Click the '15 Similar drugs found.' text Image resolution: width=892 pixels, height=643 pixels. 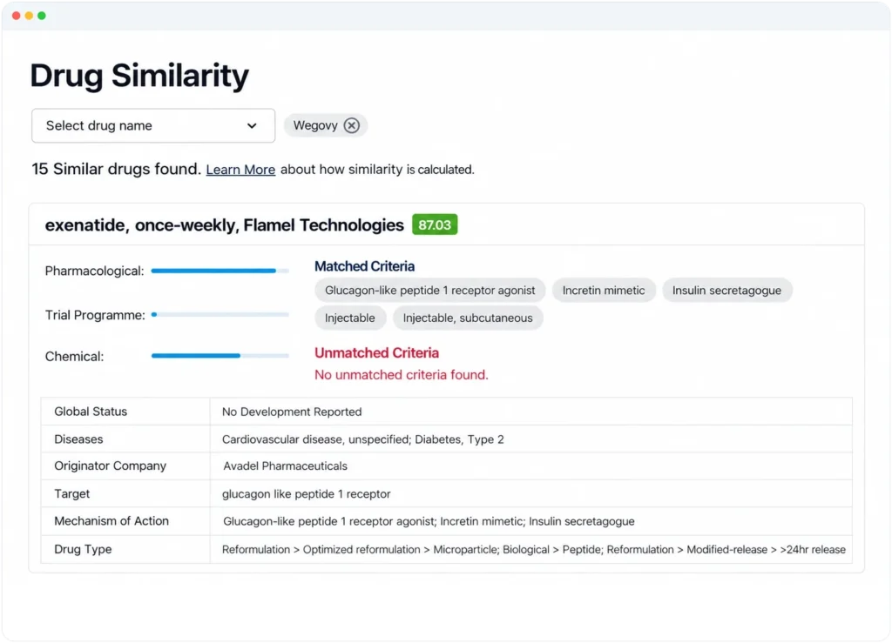[116, 170]
